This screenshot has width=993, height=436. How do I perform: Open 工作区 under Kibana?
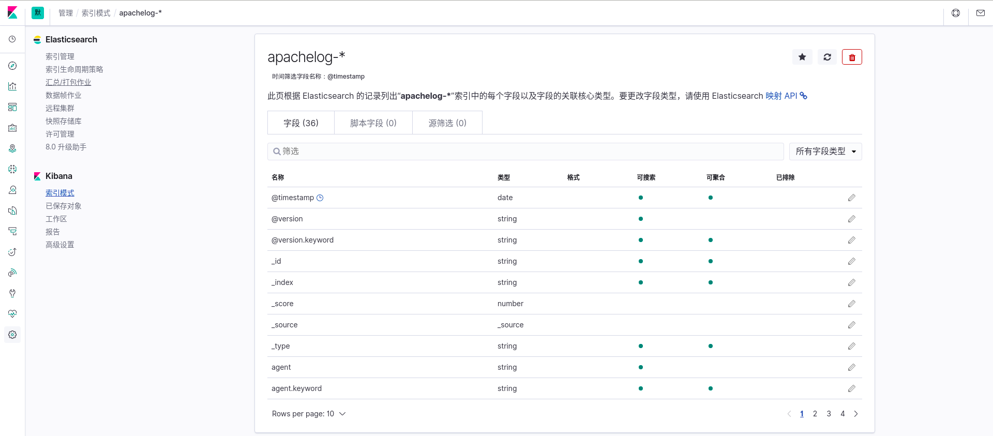pos(56,219)
